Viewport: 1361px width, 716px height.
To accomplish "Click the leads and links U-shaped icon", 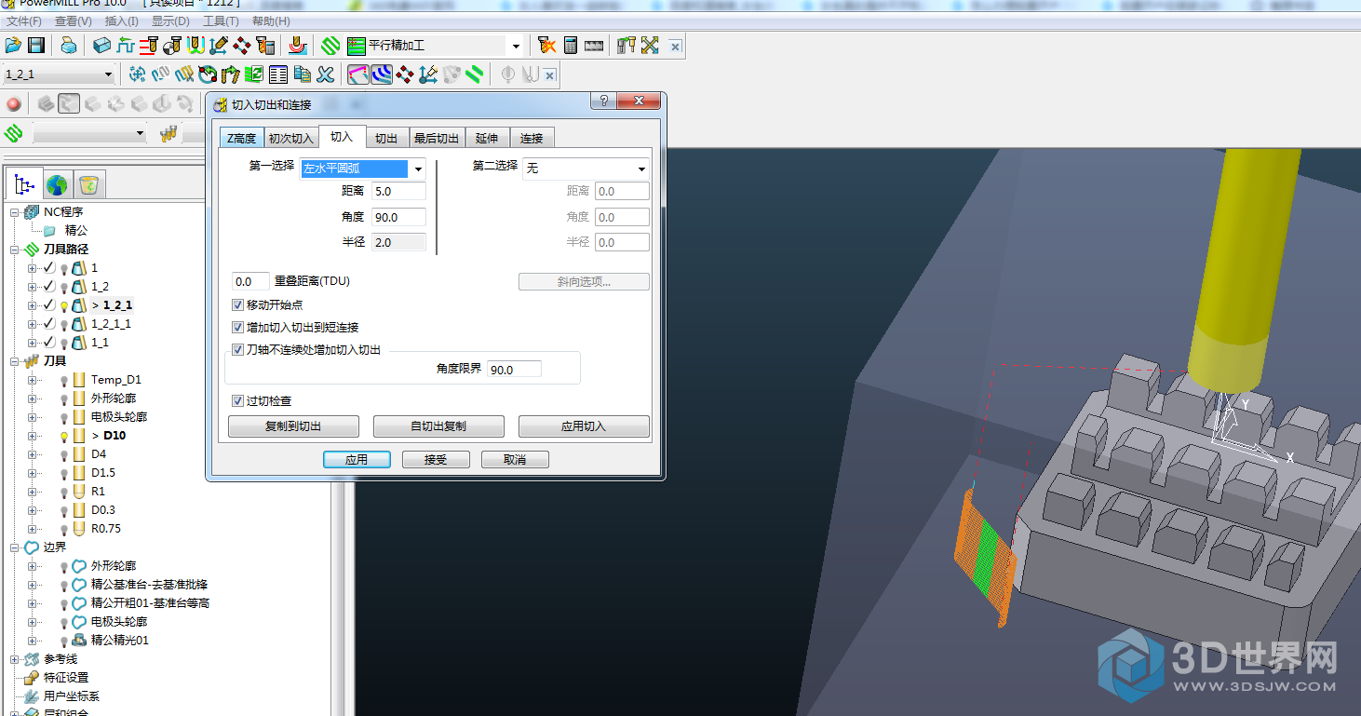I will coord(195,45).
